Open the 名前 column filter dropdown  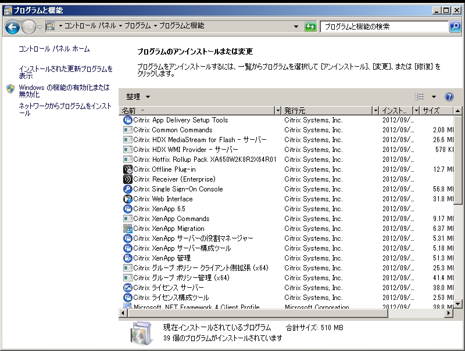pyautogui.click(x=277, y=110)
